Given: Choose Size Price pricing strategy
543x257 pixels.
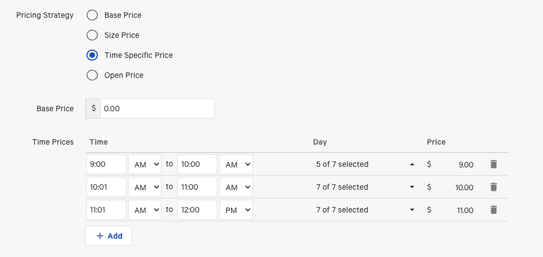Looking at the screenshot, I should click(x=92, y=35).
